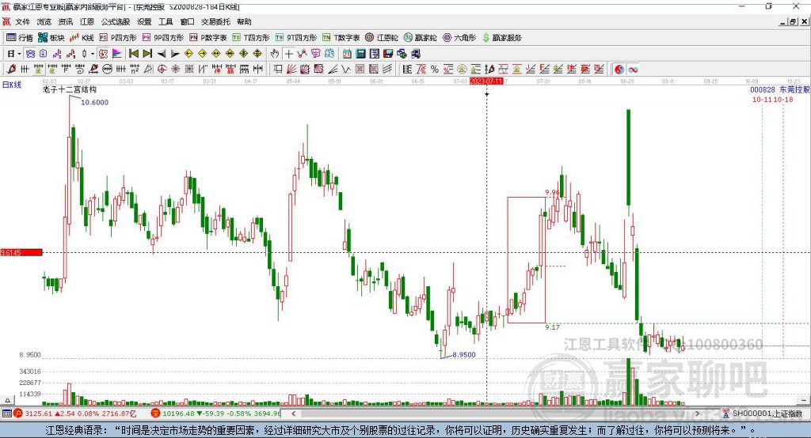Step chart right with black arrow
The image size is (811, 438).
tap(175, 54)
